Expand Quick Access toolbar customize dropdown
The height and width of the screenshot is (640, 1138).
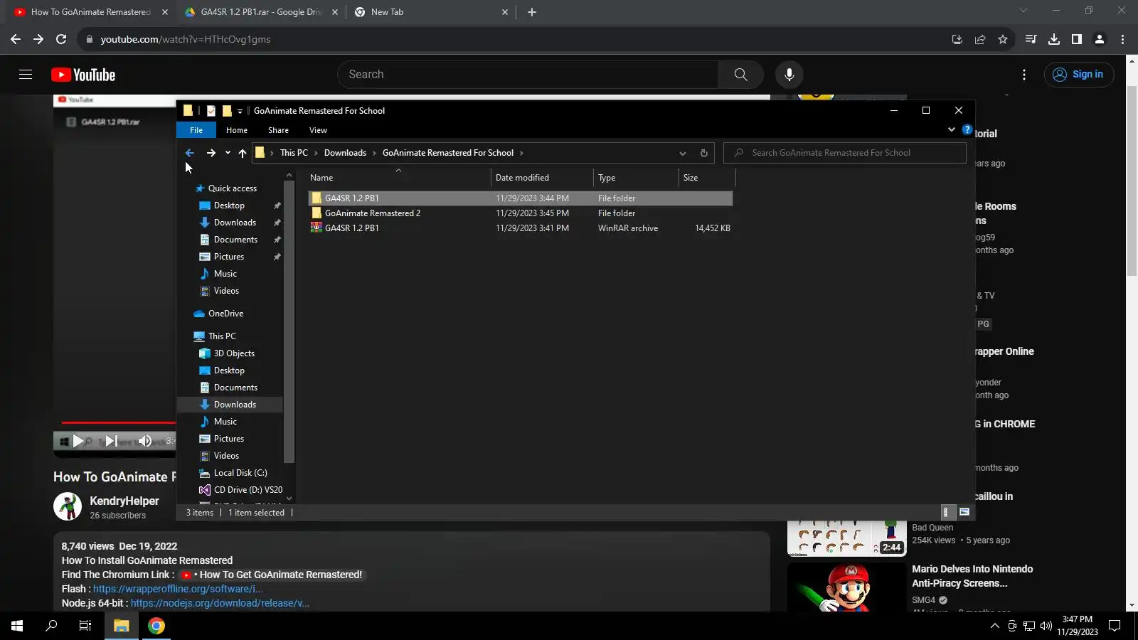pos(240,111)
